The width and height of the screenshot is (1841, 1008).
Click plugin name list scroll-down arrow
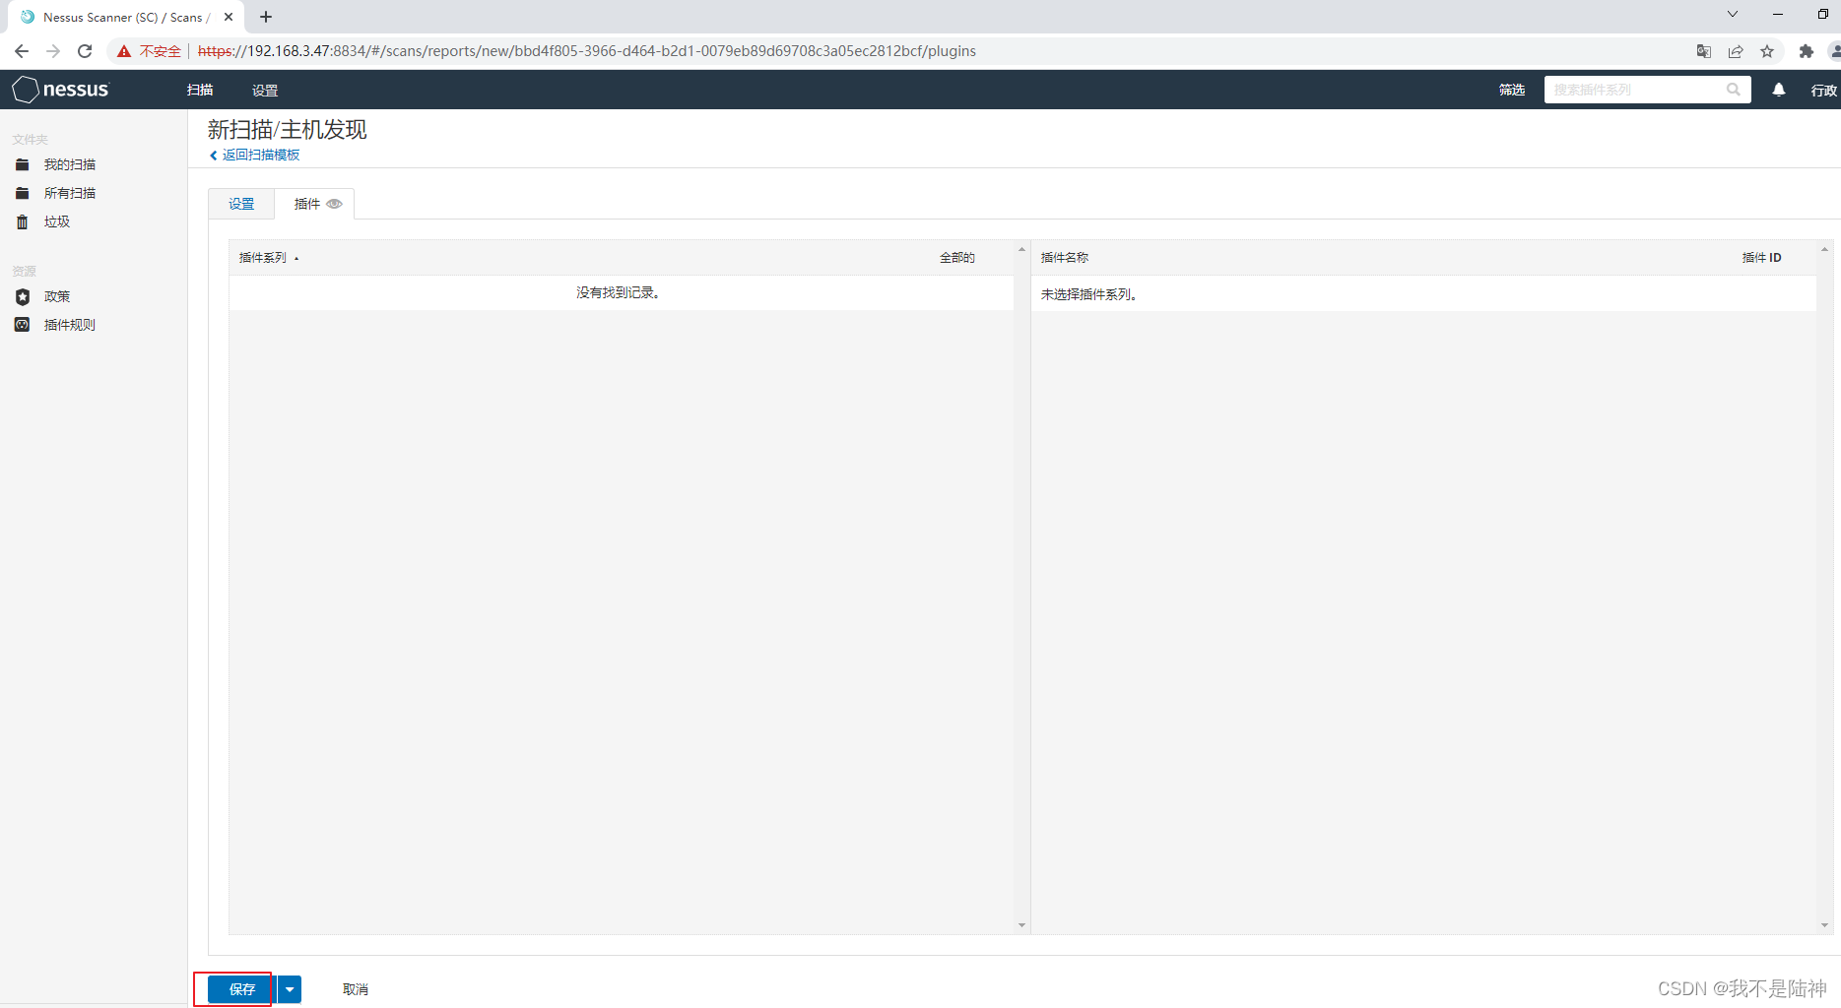1824,925
